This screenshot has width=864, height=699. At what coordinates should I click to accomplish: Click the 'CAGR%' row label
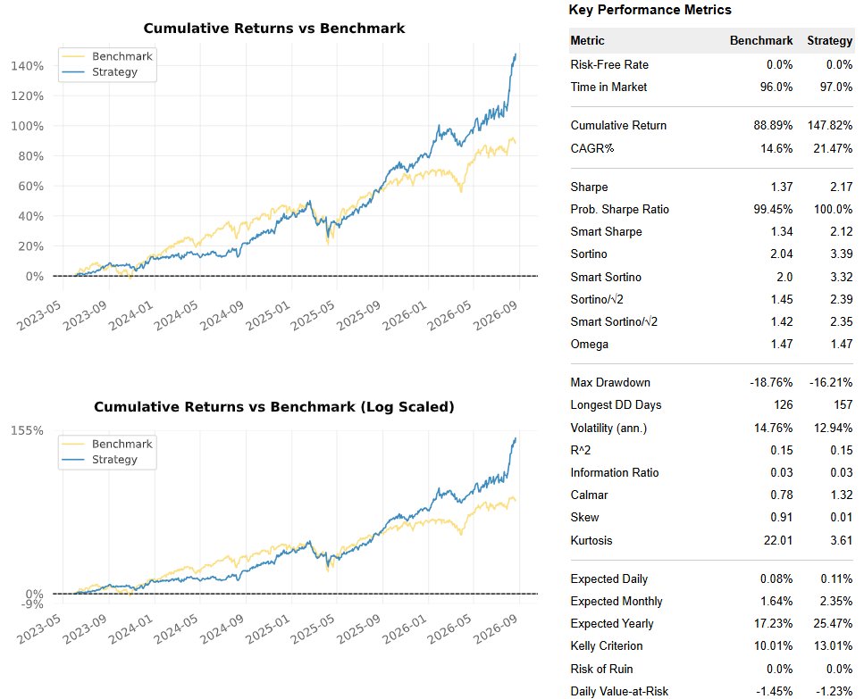point(591,148)
